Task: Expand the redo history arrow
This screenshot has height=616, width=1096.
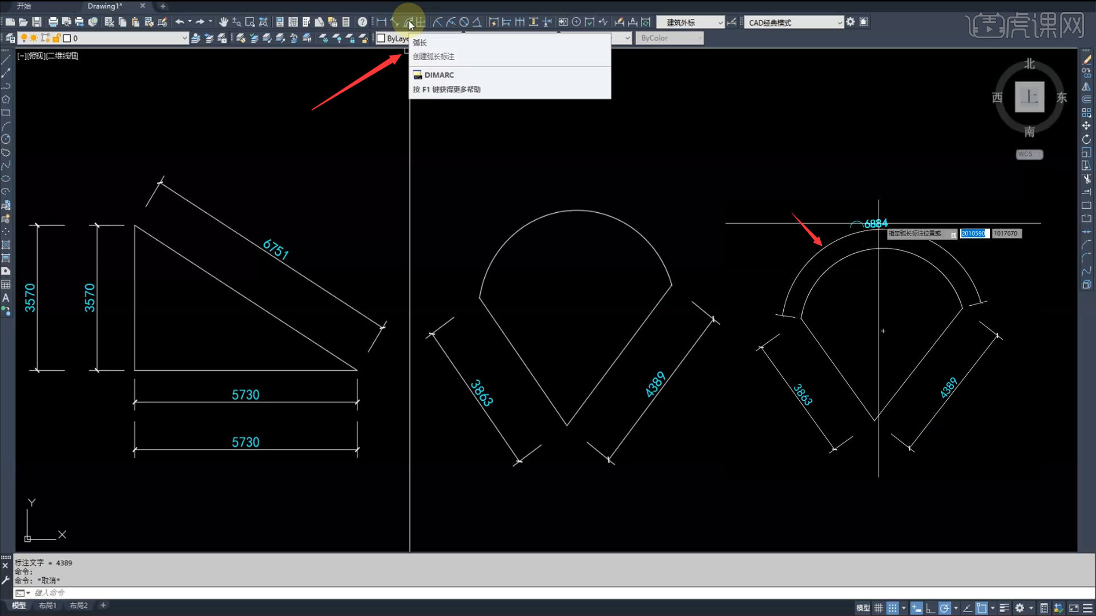Action: point(210,22)
